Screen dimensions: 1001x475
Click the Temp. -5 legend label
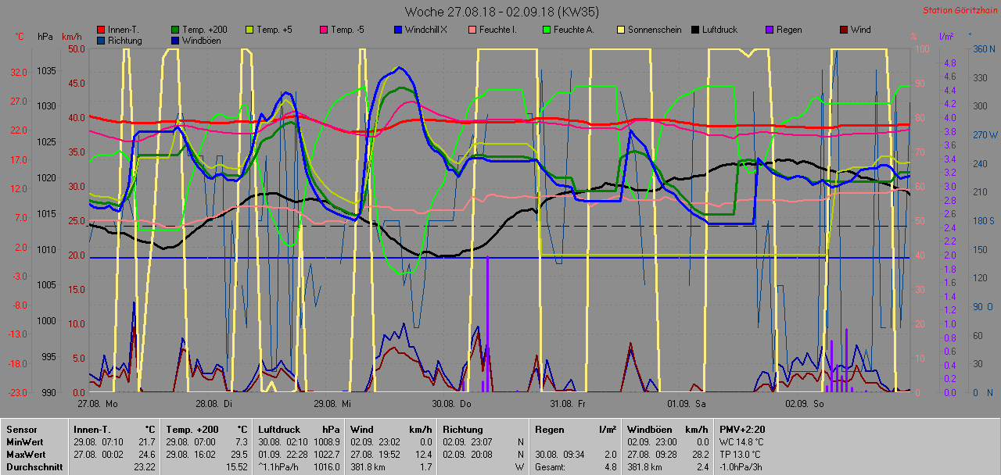(x=349, y=30)
